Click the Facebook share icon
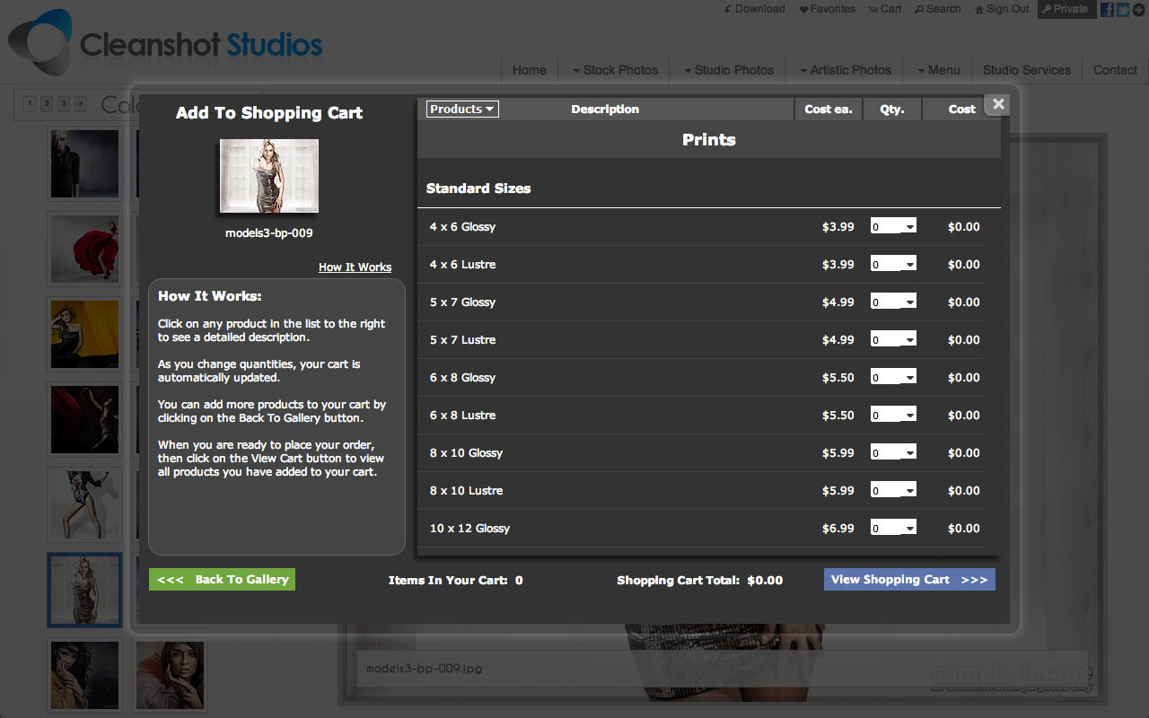The height and width of the screenshot is (718, 1149). click(x=1107, y=10)
